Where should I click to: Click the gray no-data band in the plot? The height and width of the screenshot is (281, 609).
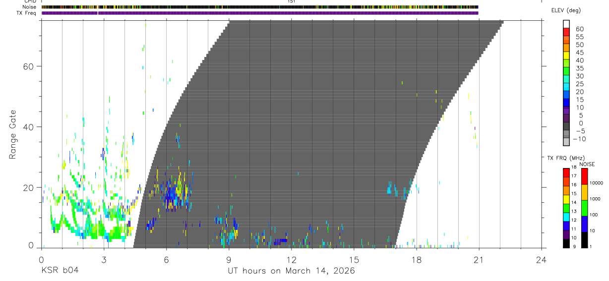click(x=317, y=134)
